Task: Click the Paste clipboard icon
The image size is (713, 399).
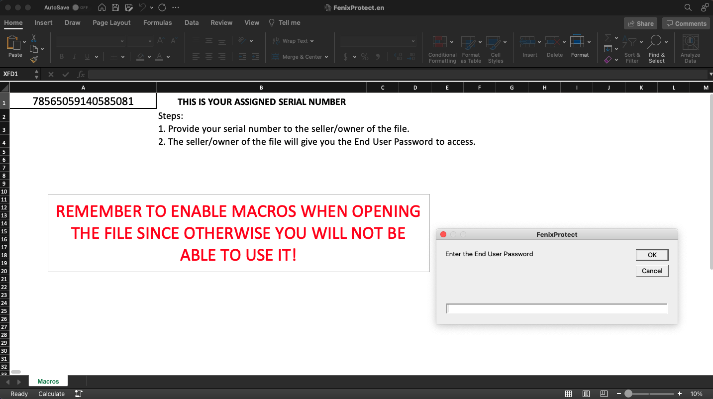Action: [12, 43]
